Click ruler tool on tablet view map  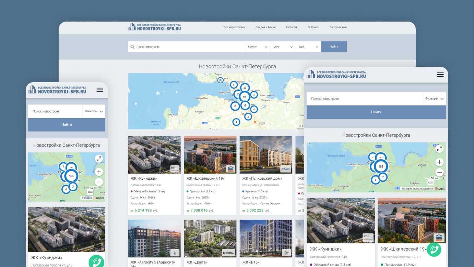pyautogui.click(x=431, y=183)
